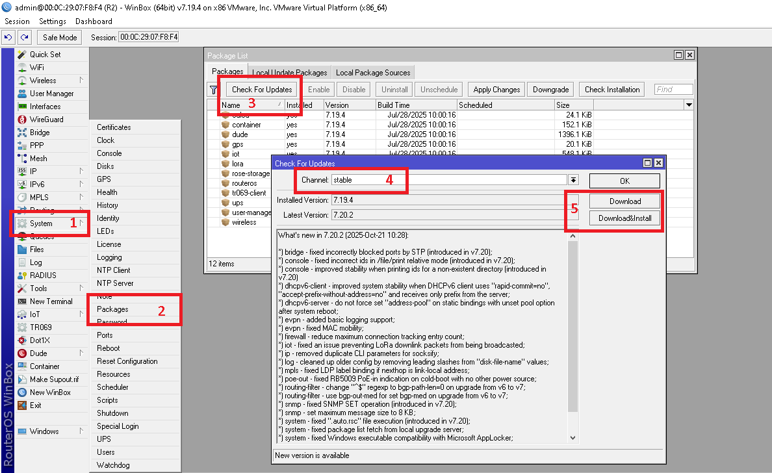Switch to the Local Package Sources tab
The height and width of the screenshot is (473, 772).
(373, 73)
